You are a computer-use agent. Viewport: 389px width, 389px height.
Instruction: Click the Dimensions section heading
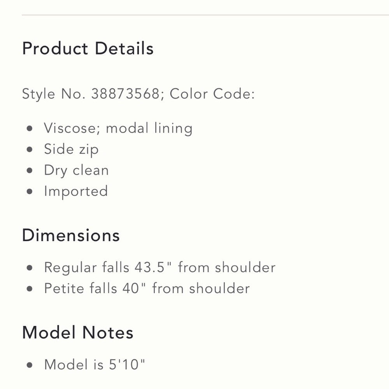coord(71,235)
